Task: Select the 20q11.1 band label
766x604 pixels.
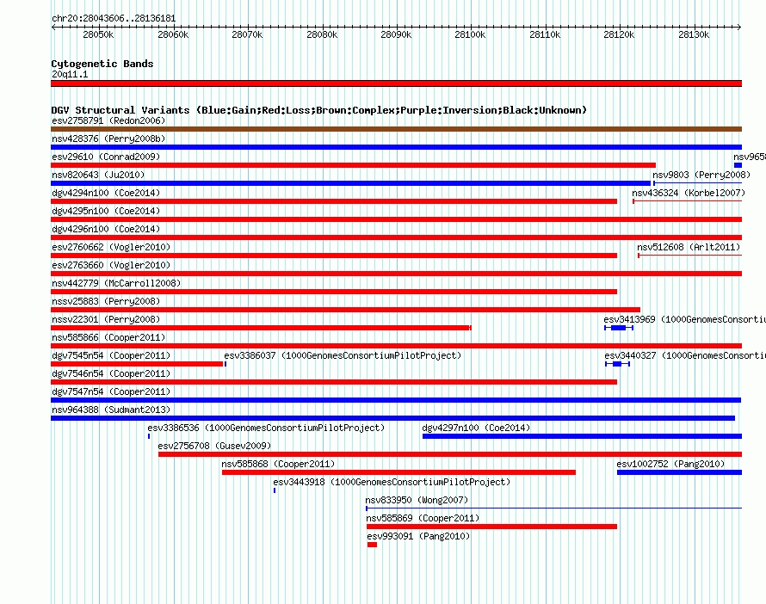Action: [70, 74]
